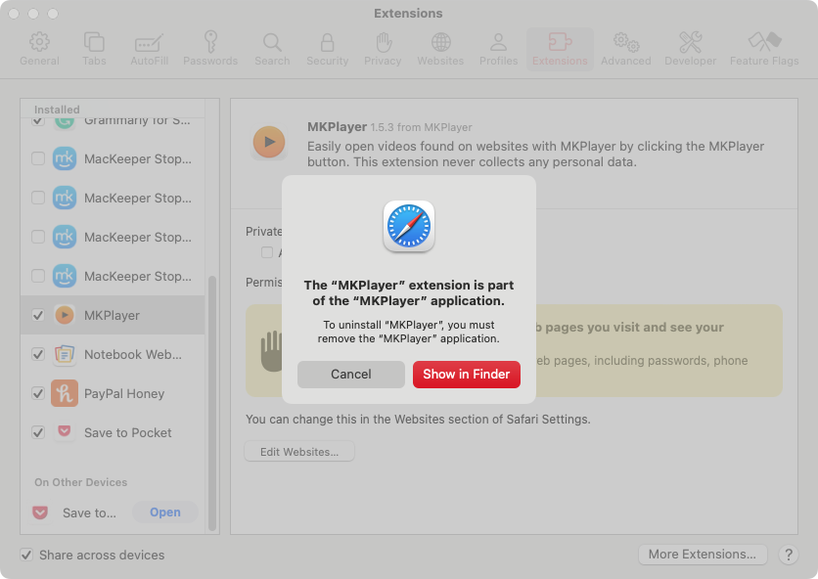Open the Privacy hand icon tab
The width and height of the screenshot is (818, 579).
(383, 49)
